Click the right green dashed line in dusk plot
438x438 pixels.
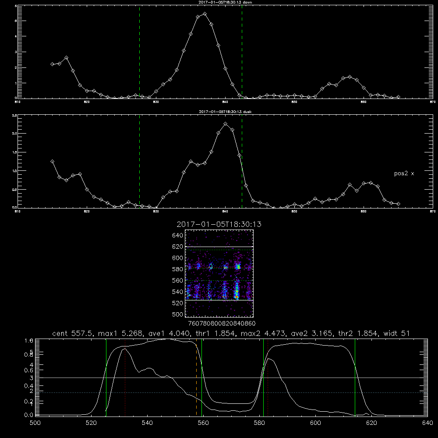pos(242,161)
